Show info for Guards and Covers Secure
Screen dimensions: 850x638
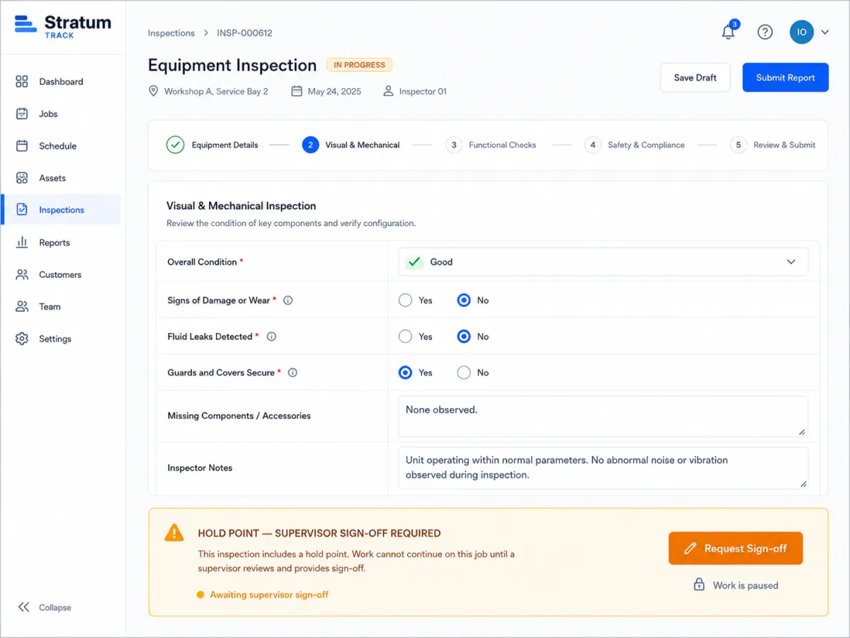click(x=293, y=373)
